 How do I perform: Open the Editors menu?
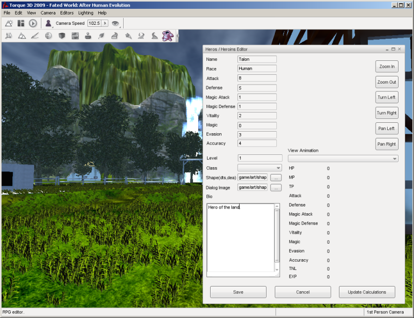[67, 12]
